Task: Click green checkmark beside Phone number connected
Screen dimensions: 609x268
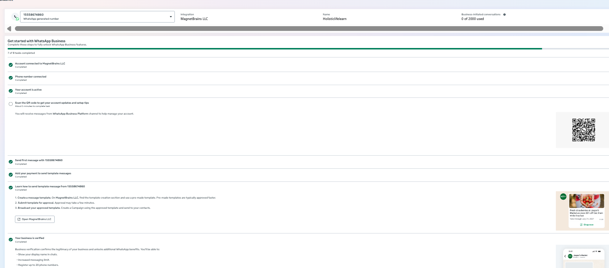Action: tap(11, 78)
